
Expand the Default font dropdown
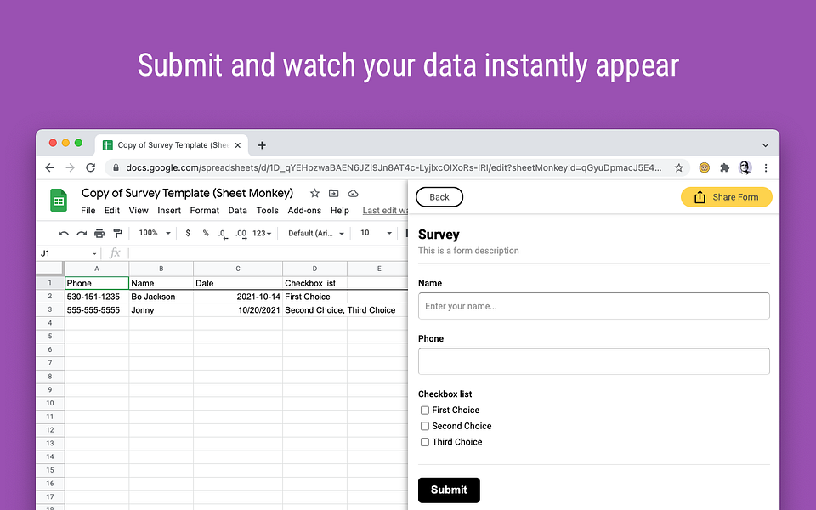pos(316,233)
